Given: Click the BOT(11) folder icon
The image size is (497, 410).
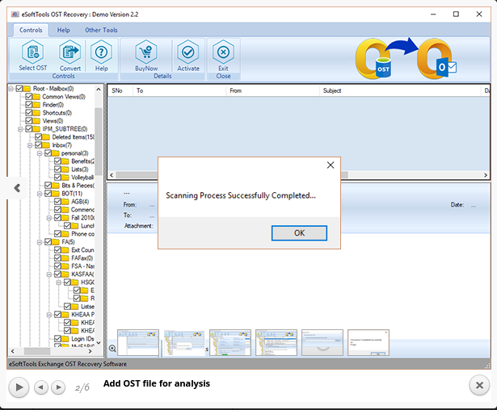Looking at the screenshot, I should 56,194.
